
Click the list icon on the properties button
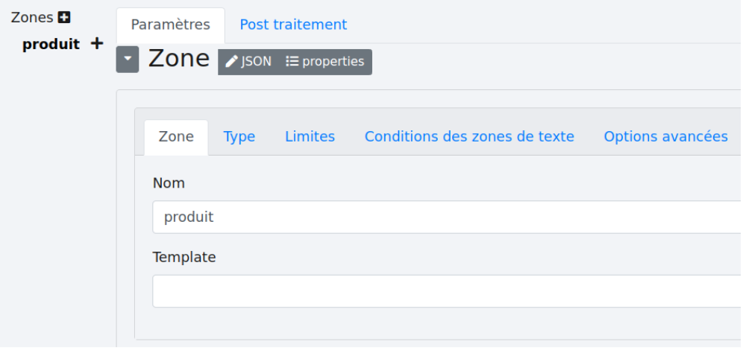pos(292,62)
